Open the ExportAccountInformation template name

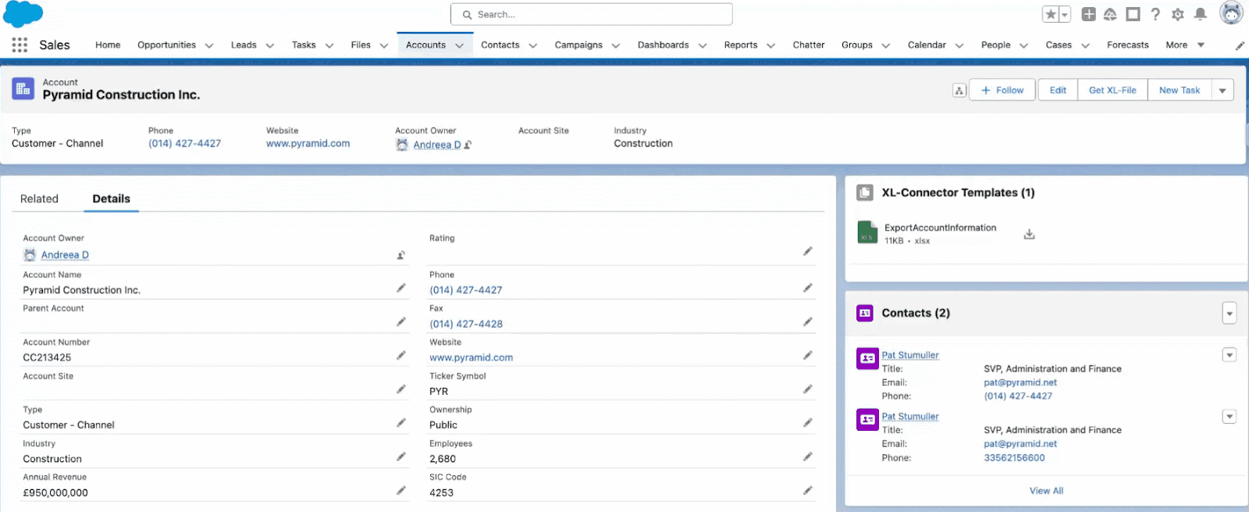tap(940, 228)
